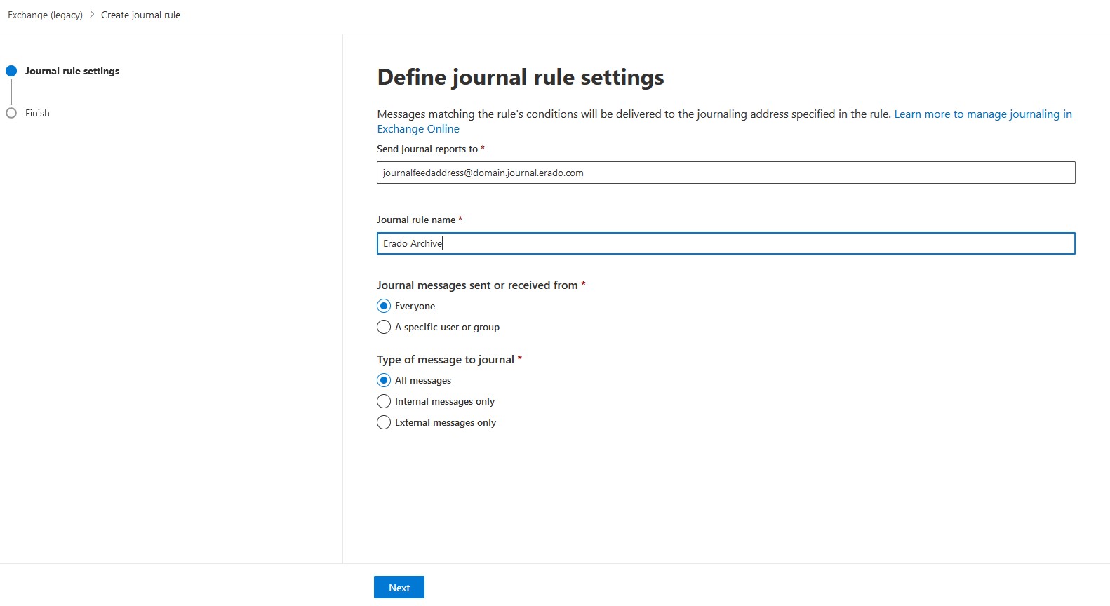Click the breadcrumb chevron separator

[92, 15]
